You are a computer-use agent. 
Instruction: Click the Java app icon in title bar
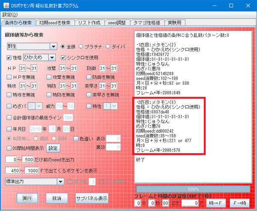[6, 6]
